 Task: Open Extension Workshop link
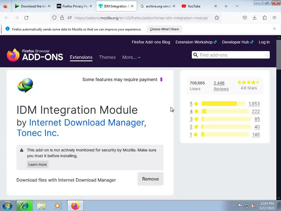point(196,42)
